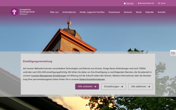The image size is (176, 110).
Task: Open Kinder, Jugend & Familien menu
Action: 92,12
